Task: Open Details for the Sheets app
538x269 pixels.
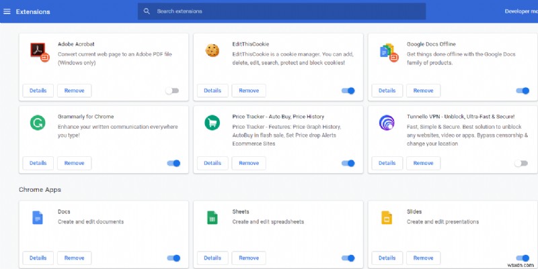Action: pyautogui.click(x=213, y=258)
